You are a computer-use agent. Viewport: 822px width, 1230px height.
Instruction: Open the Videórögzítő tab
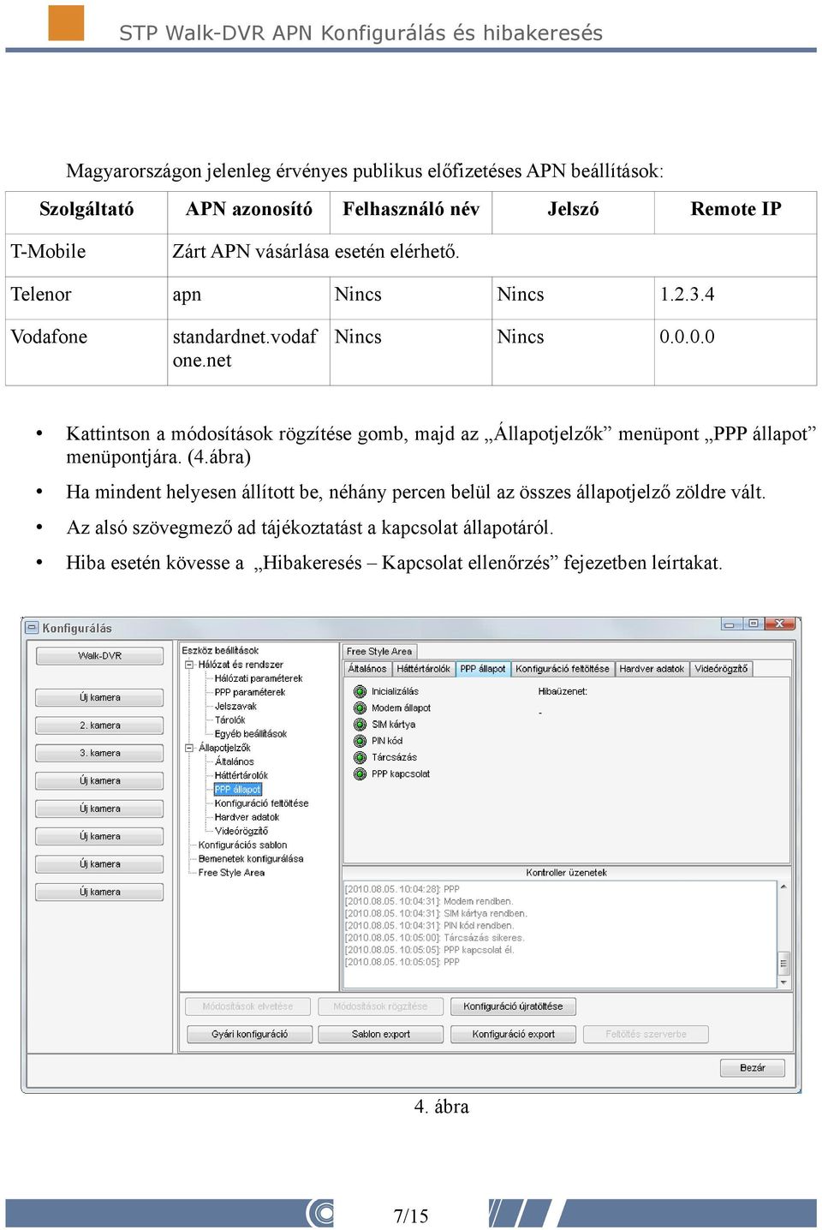[721, 669]
